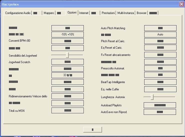The image size is (185, 137).
Task: Toggle the Auto Pitch Matching option button
Action: [160, 28]
